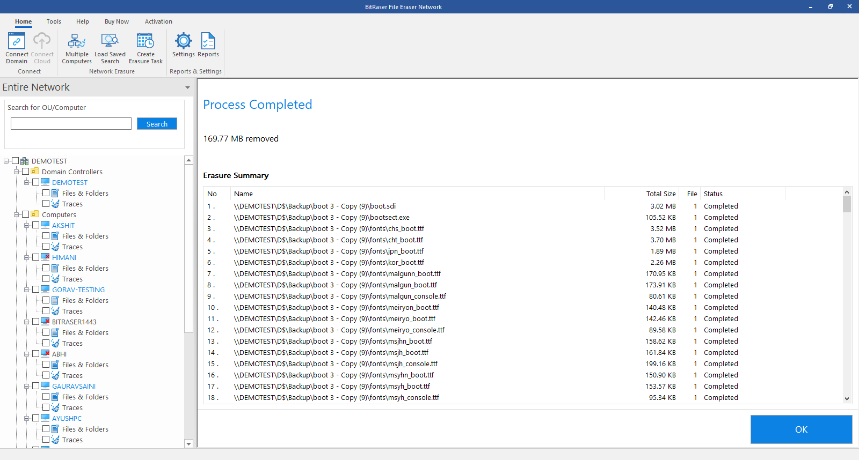Collapse the AKSHIT node
This screenshot has height=460, width=859.
(x=27, y=225)
